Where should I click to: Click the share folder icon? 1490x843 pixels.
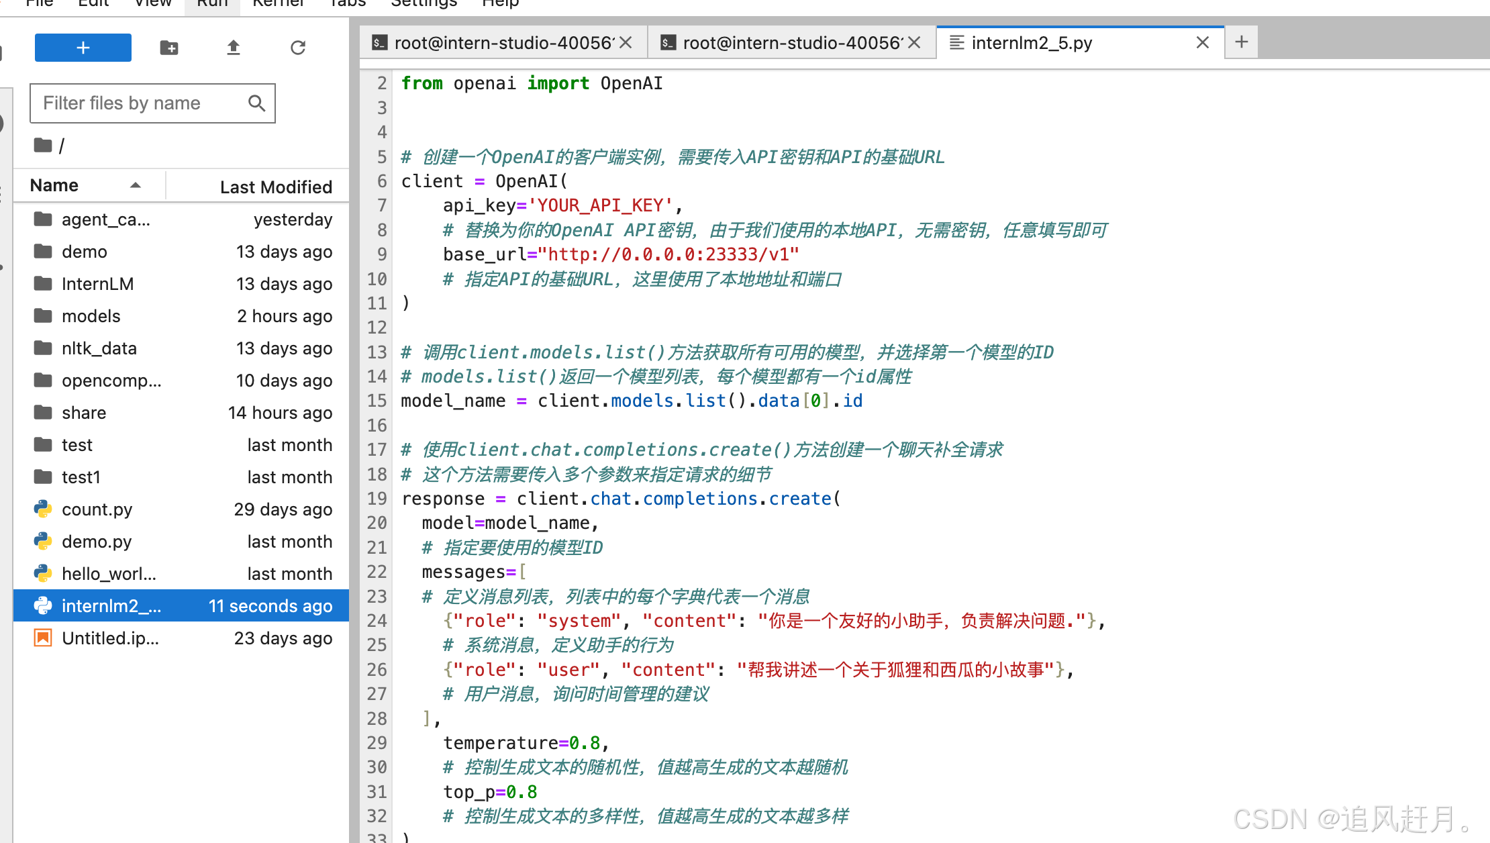43,412
